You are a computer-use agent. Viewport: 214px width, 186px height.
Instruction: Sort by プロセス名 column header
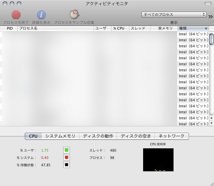coord(56,28)
